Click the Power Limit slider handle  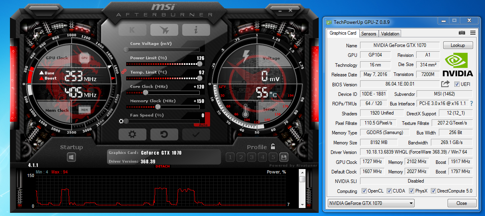click(x=199, y=64)
